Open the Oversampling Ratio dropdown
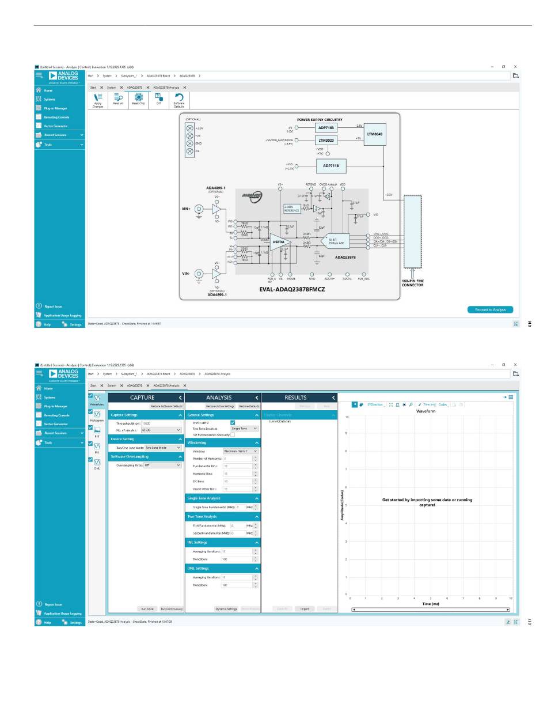547x719 pixels. 163,465
